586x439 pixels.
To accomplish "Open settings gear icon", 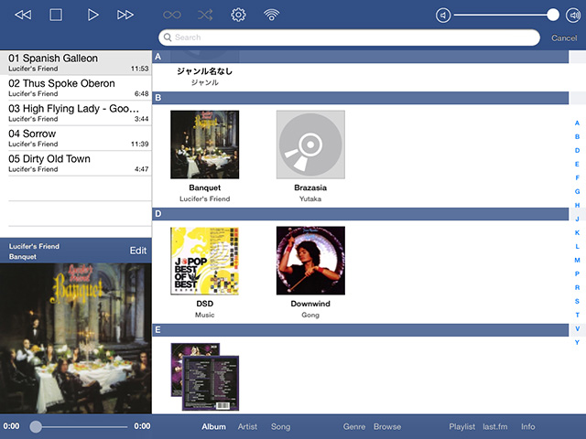I will (238, 15).
